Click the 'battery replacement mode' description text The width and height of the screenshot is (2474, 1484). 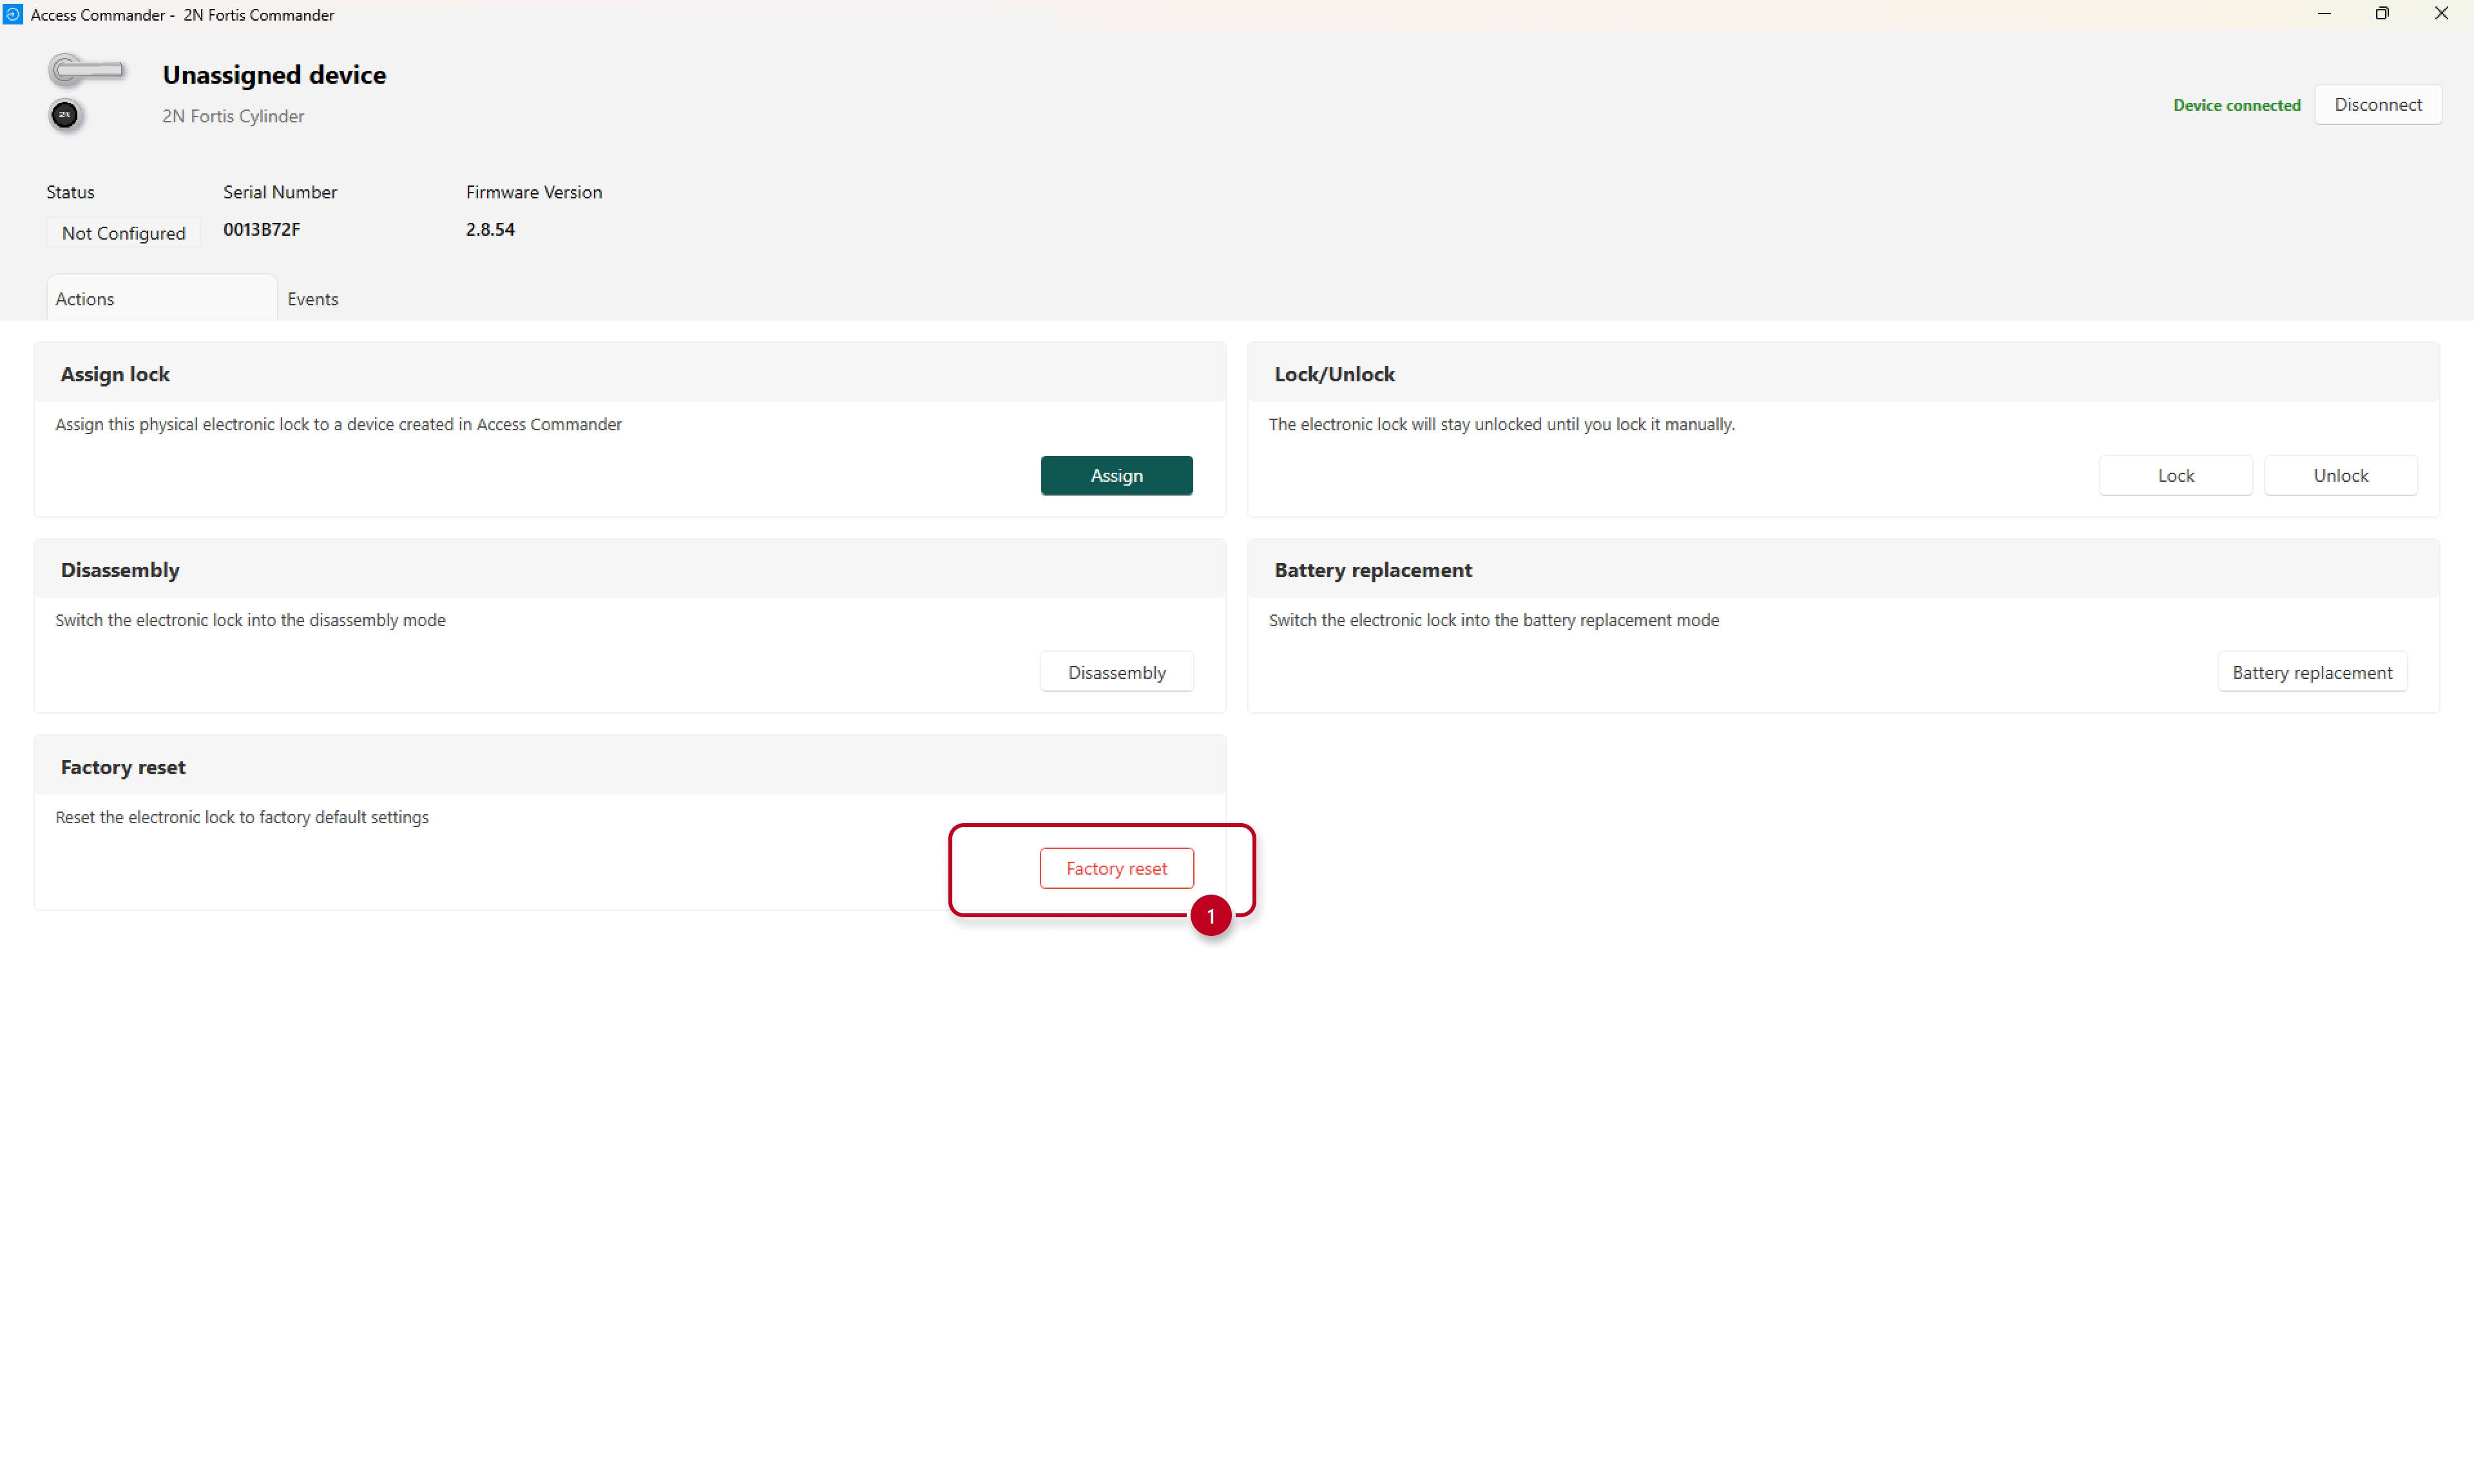click(1494, 621)
